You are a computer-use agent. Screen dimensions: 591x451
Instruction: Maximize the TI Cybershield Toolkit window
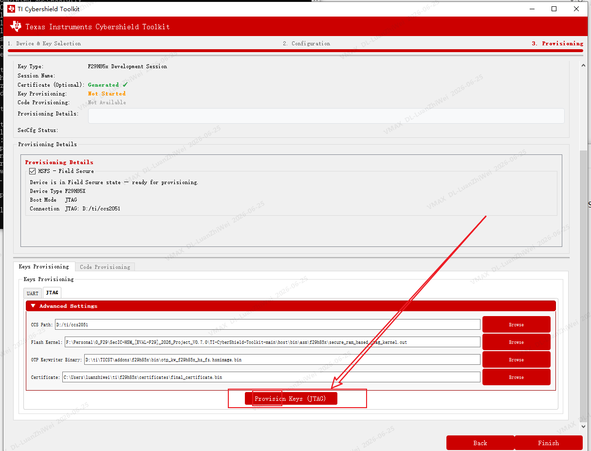[x=554, y=9]
